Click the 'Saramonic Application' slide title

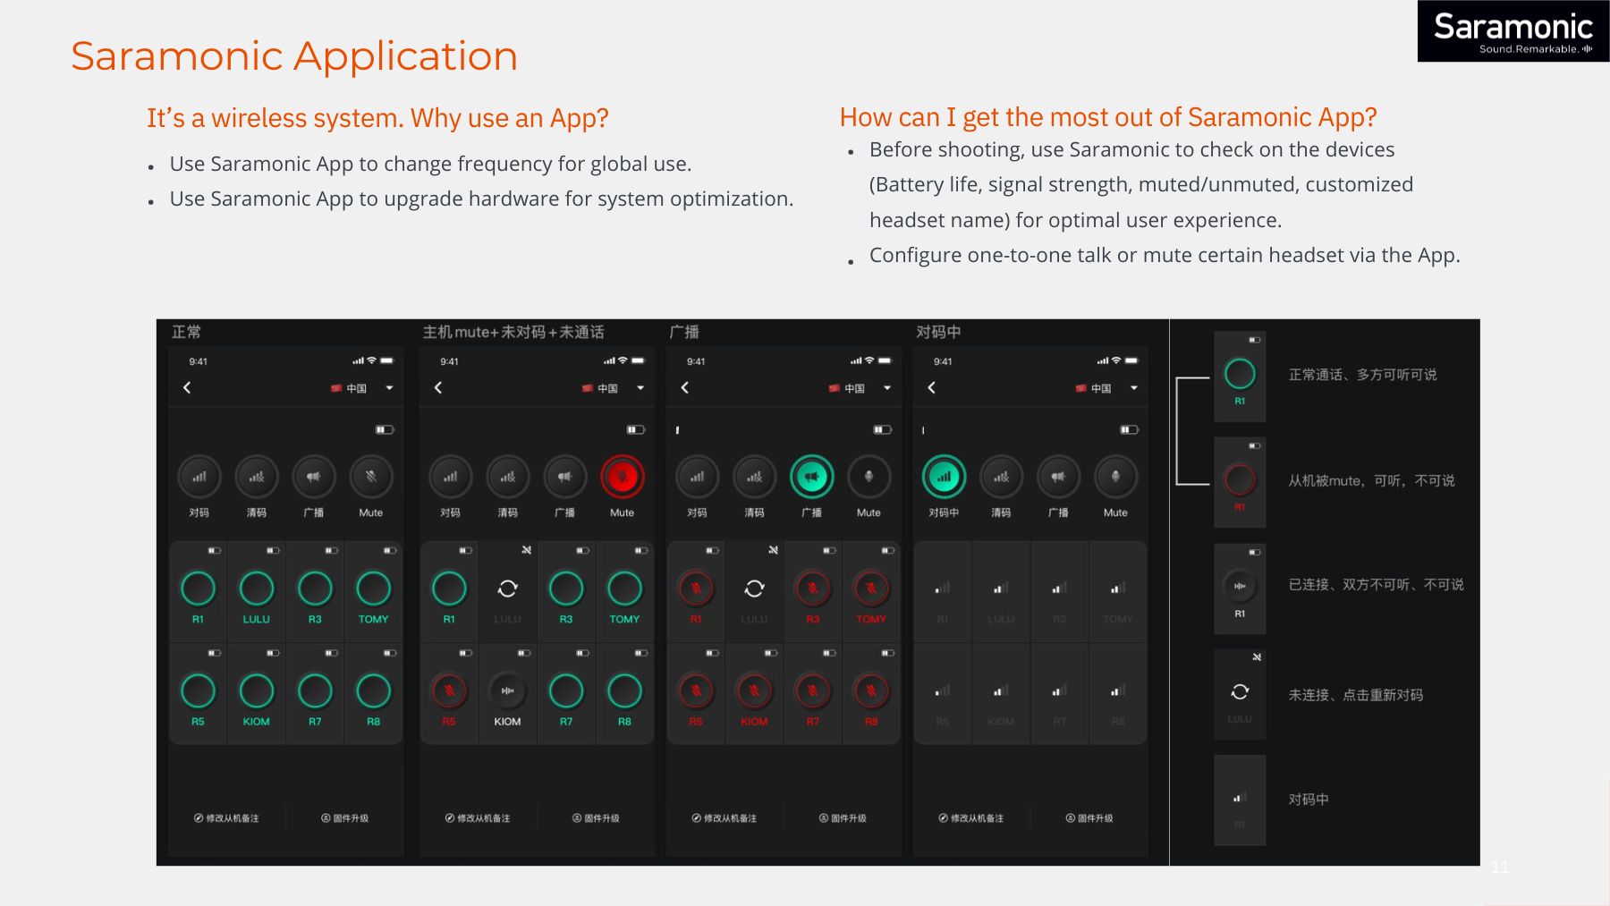pyautogui.click(x=294, y=56)
